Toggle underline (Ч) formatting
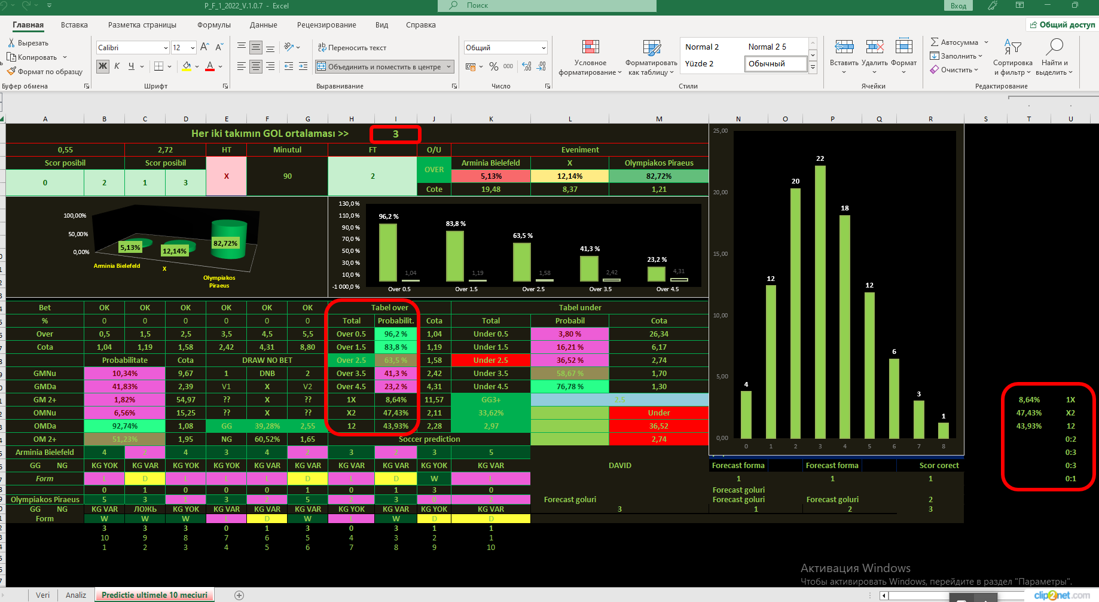 point(132,66)
